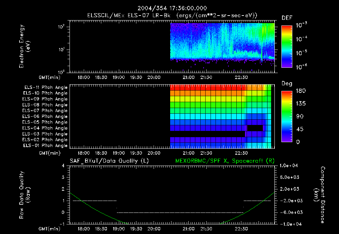Select the ELS-11 Pitch Angle row label
This screenshot has width=339, height=234.
(46, 87)
